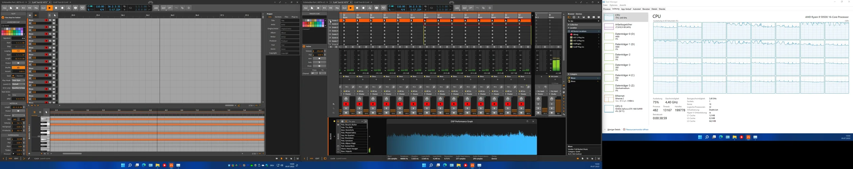The width and height of the screenshot is (853, 169).
Task: Toggle the Shuffle button in the clip inspector
Action: (18, 68)
